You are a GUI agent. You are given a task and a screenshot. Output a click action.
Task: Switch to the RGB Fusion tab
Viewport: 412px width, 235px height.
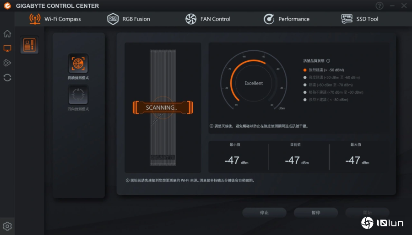tap(129, 19)
